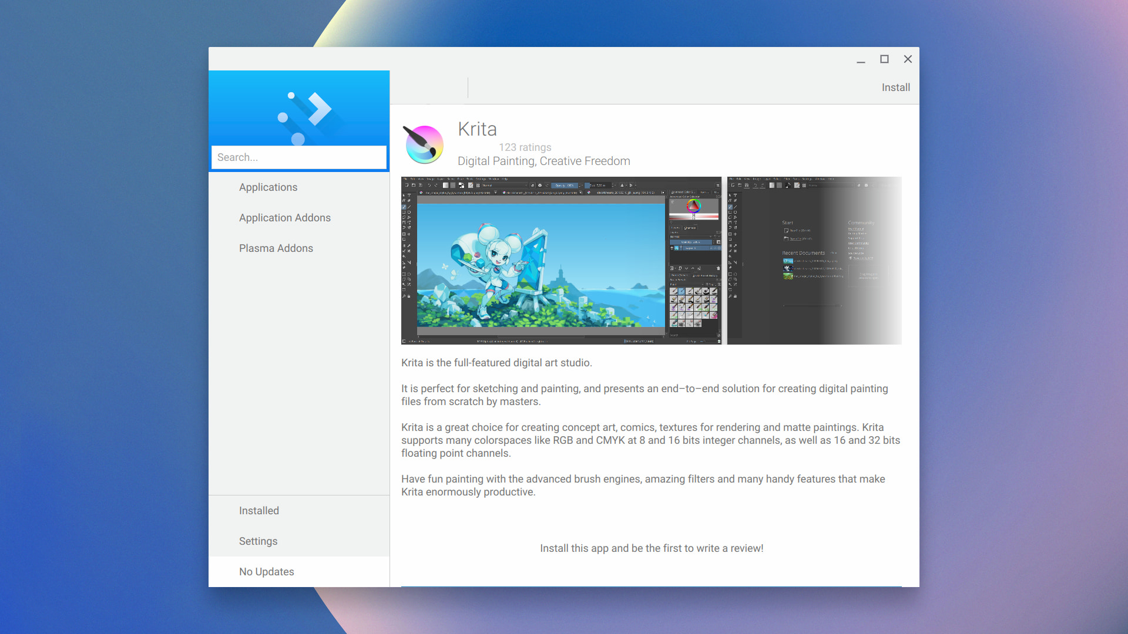
Task: Click the Krita paintbrush app icon
Action: point(424,143)
